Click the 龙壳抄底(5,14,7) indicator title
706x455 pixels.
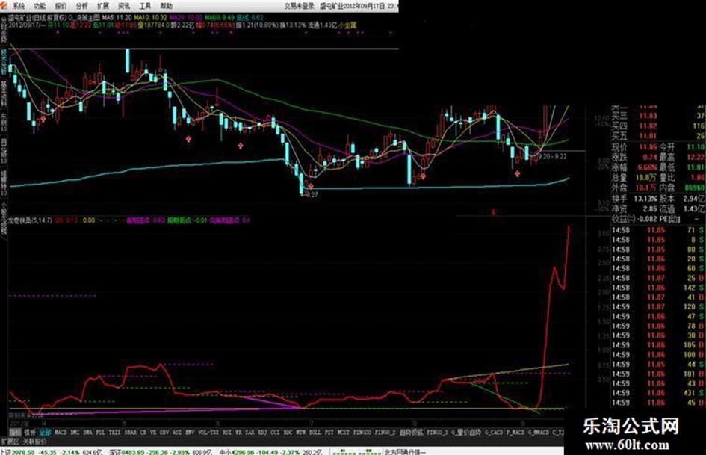pyautogui.click(x=31, y=220)
